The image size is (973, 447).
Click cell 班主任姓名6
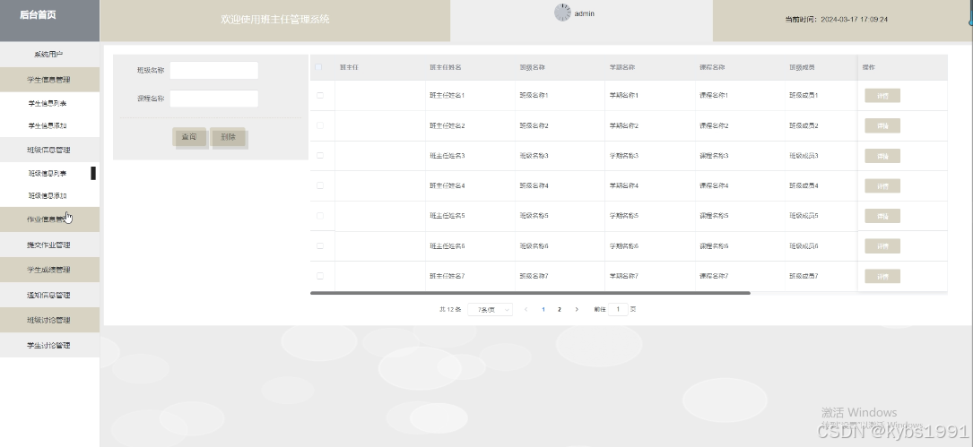pyautogui.click(x=447, y=246)
